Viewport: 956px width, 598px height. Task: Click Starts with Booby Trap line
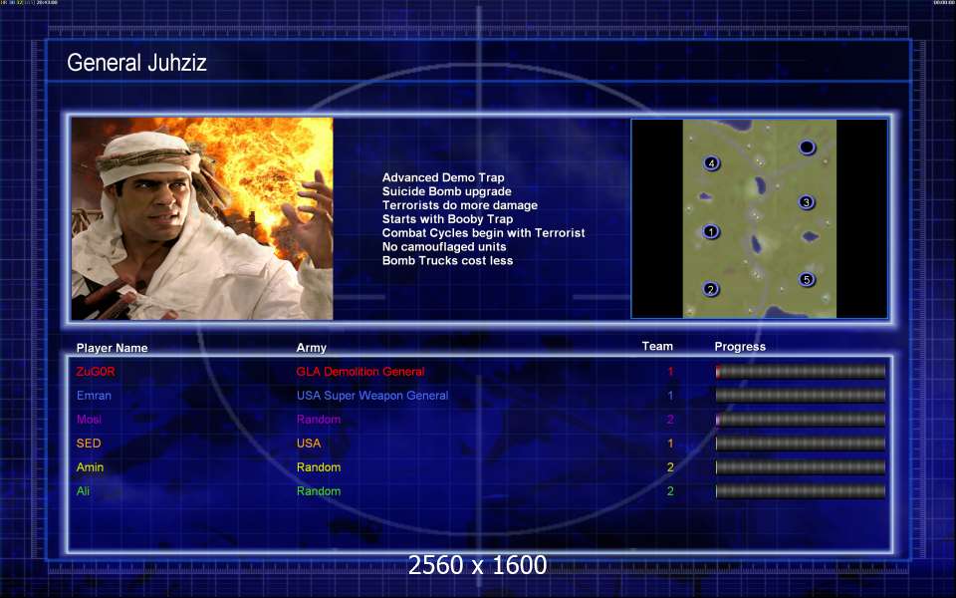(447, 219)
